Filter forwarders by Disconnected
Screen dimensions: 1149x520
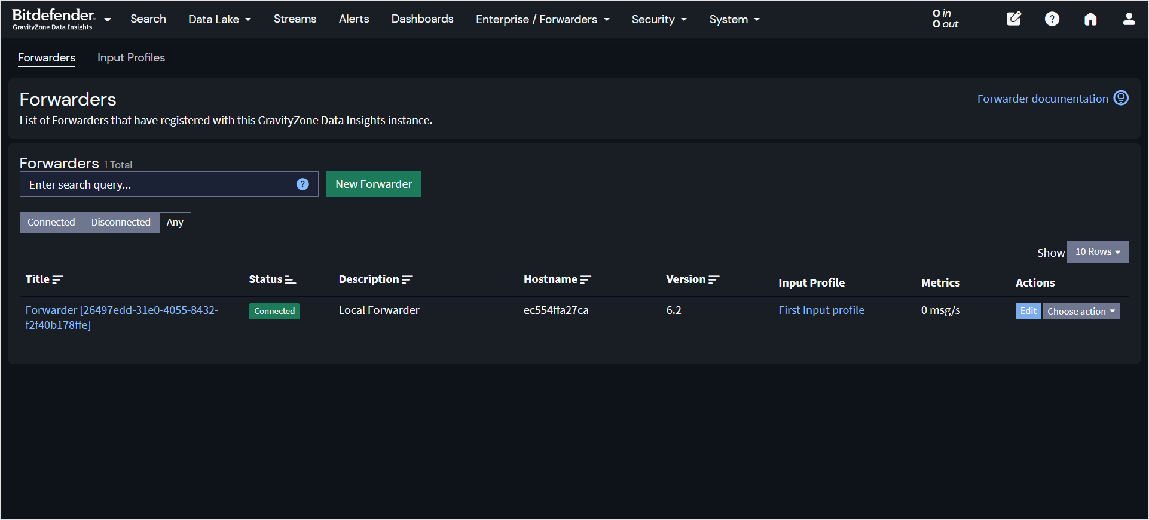coord(121,223)
